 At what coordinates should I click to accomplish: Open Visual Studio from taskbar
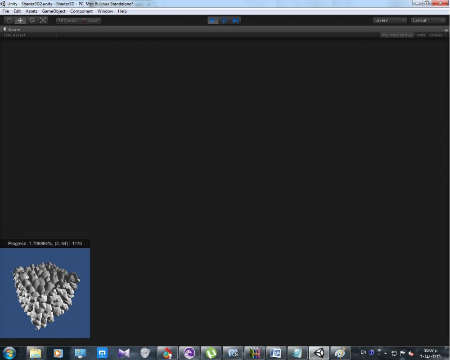[124, 353]
